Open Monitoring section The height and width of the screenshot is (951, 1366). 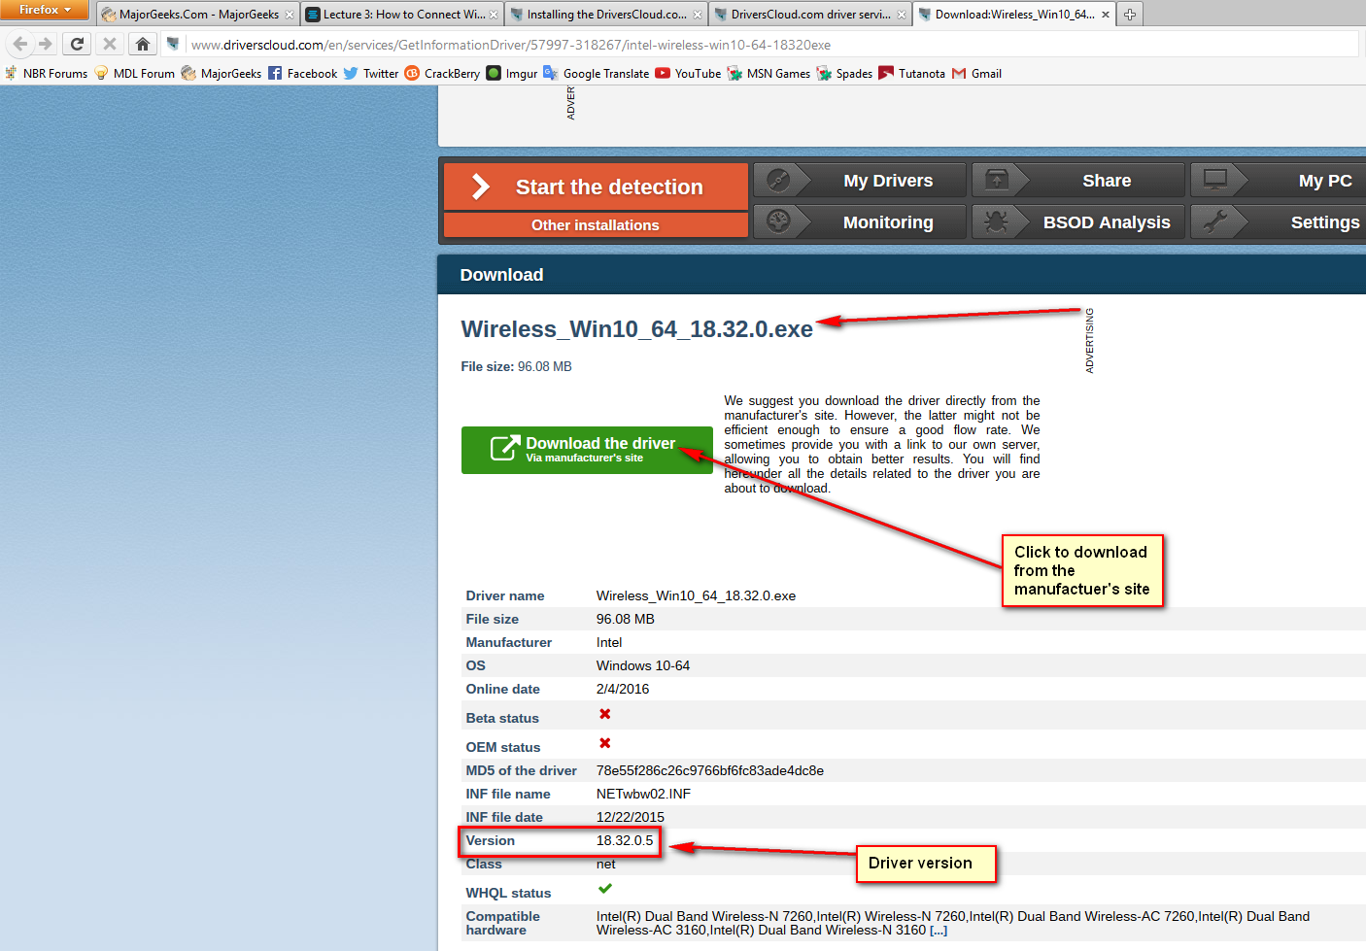coord(860,222)
